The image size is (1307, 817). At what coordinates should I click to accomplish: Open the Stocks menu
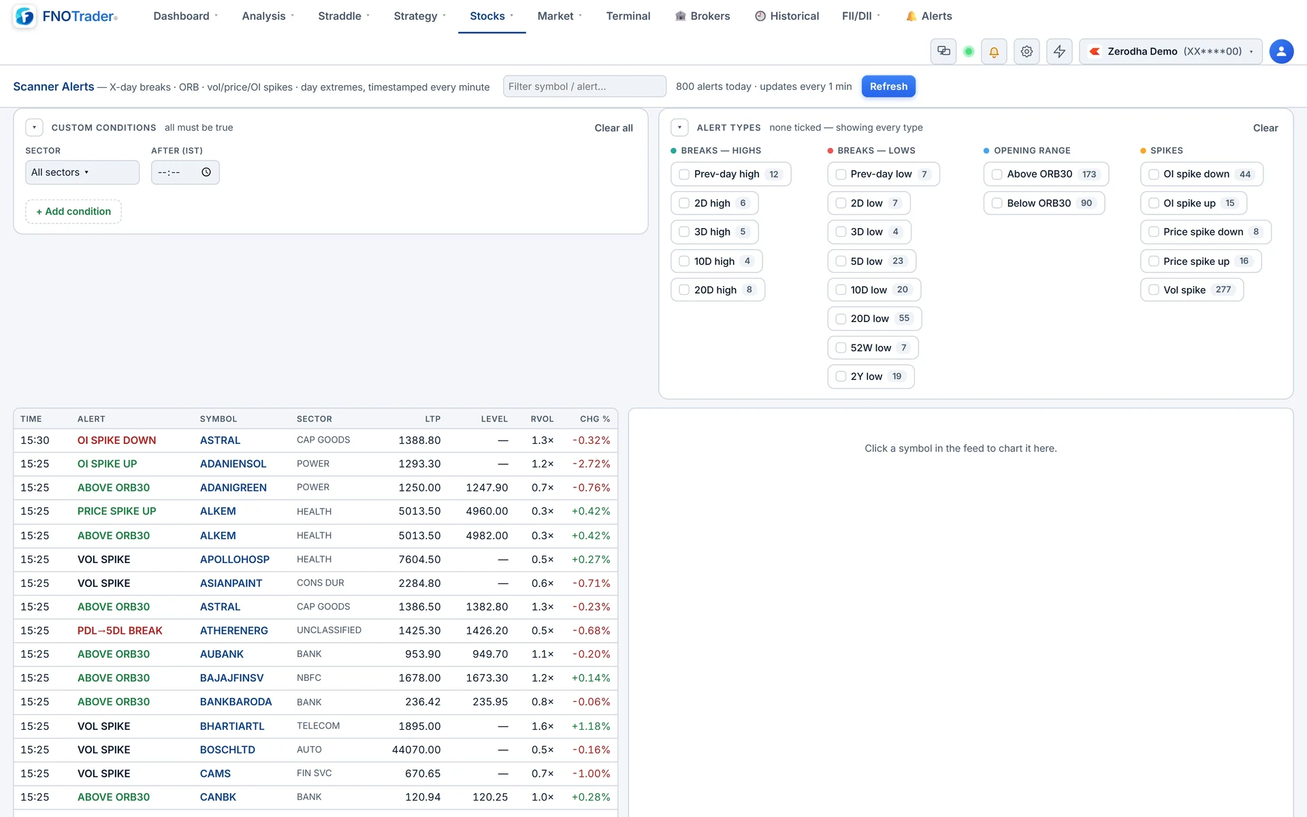(x=491, y=16)
